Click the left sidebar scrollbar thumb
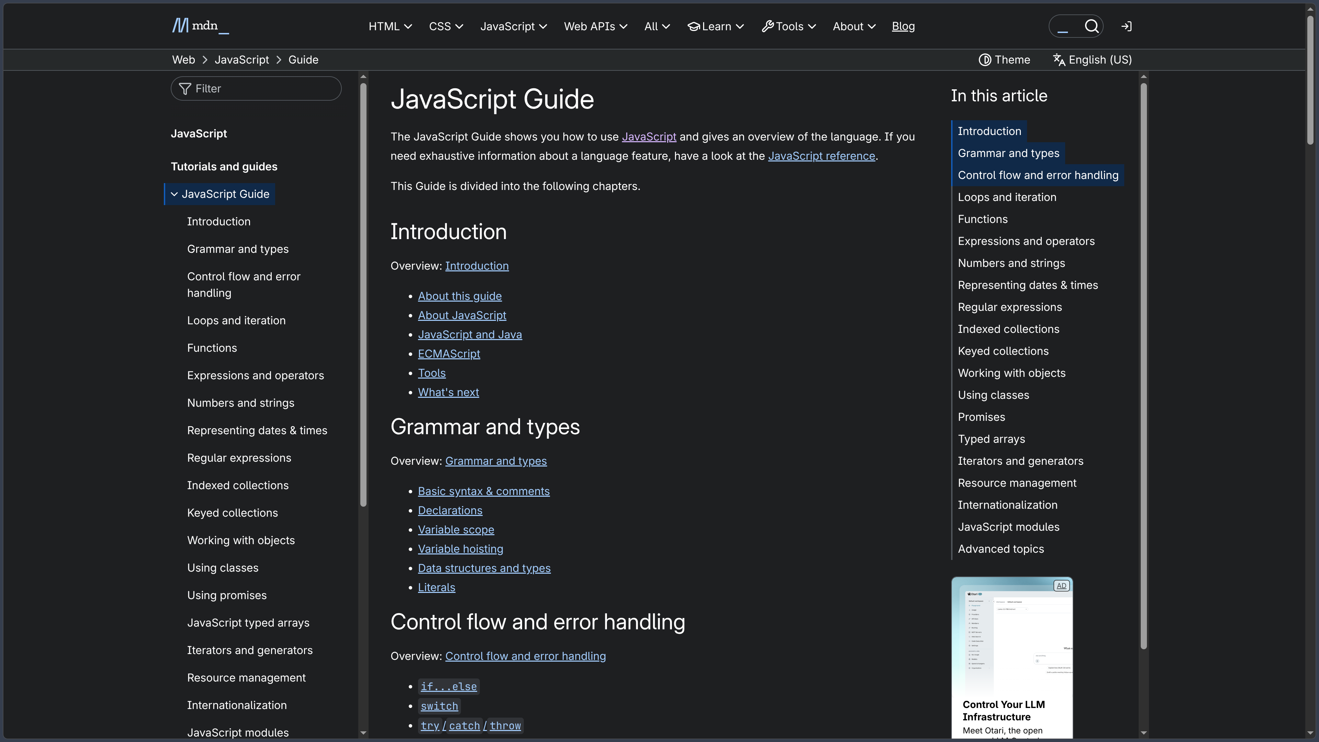 point(363,294)
